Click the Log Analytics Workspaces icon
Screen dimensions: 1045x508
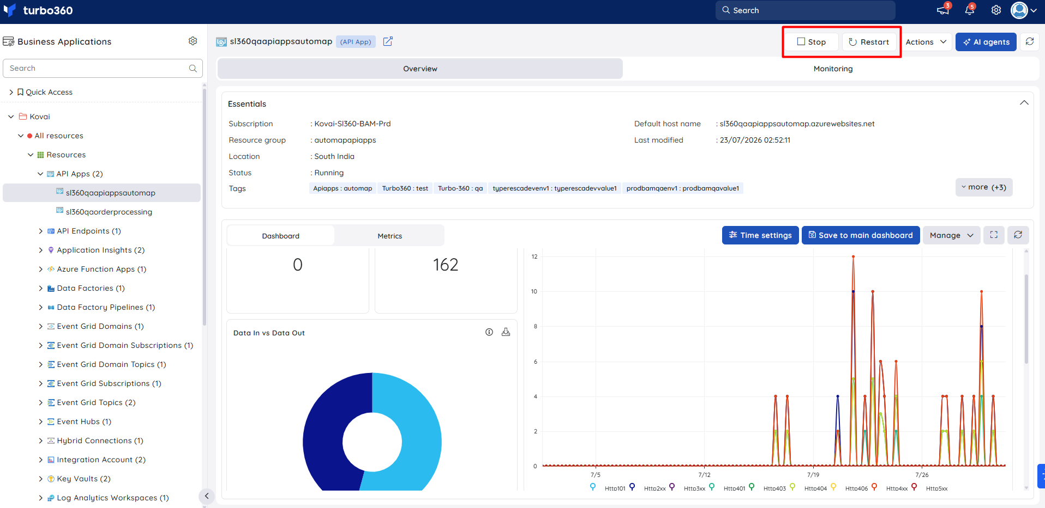tap(51, 498)
